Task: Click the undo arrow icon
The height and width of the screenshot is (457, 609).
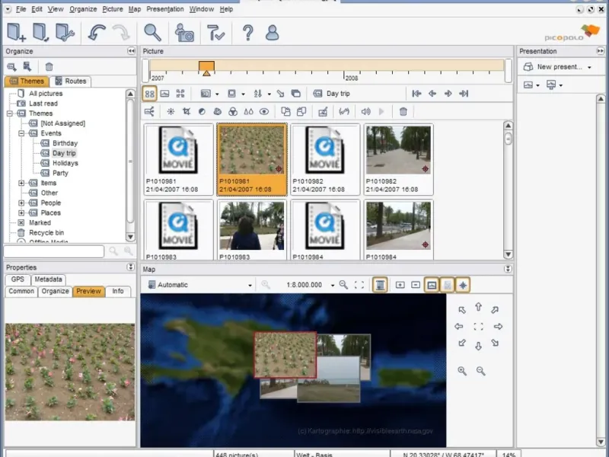Action: coord(97,33)
